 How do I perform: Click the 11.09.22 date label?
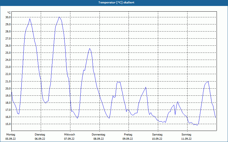tap(186, 139)
